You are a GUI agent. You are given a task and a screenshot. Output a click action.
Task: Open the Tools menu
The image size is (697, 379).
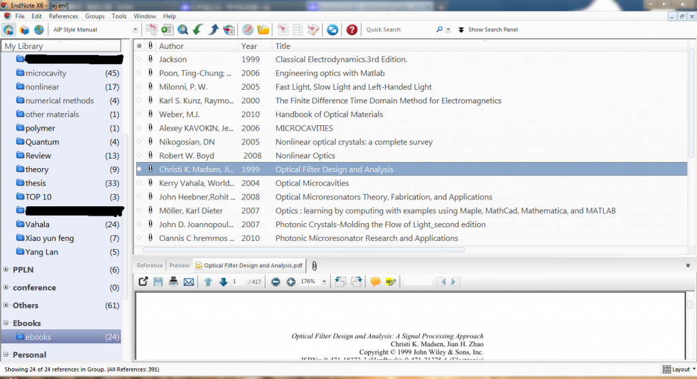pyautogui.click(x=118, y=16)
